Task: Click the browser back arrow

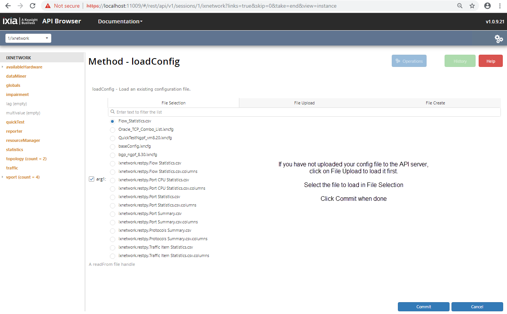Action: click(x=8, y=6)
